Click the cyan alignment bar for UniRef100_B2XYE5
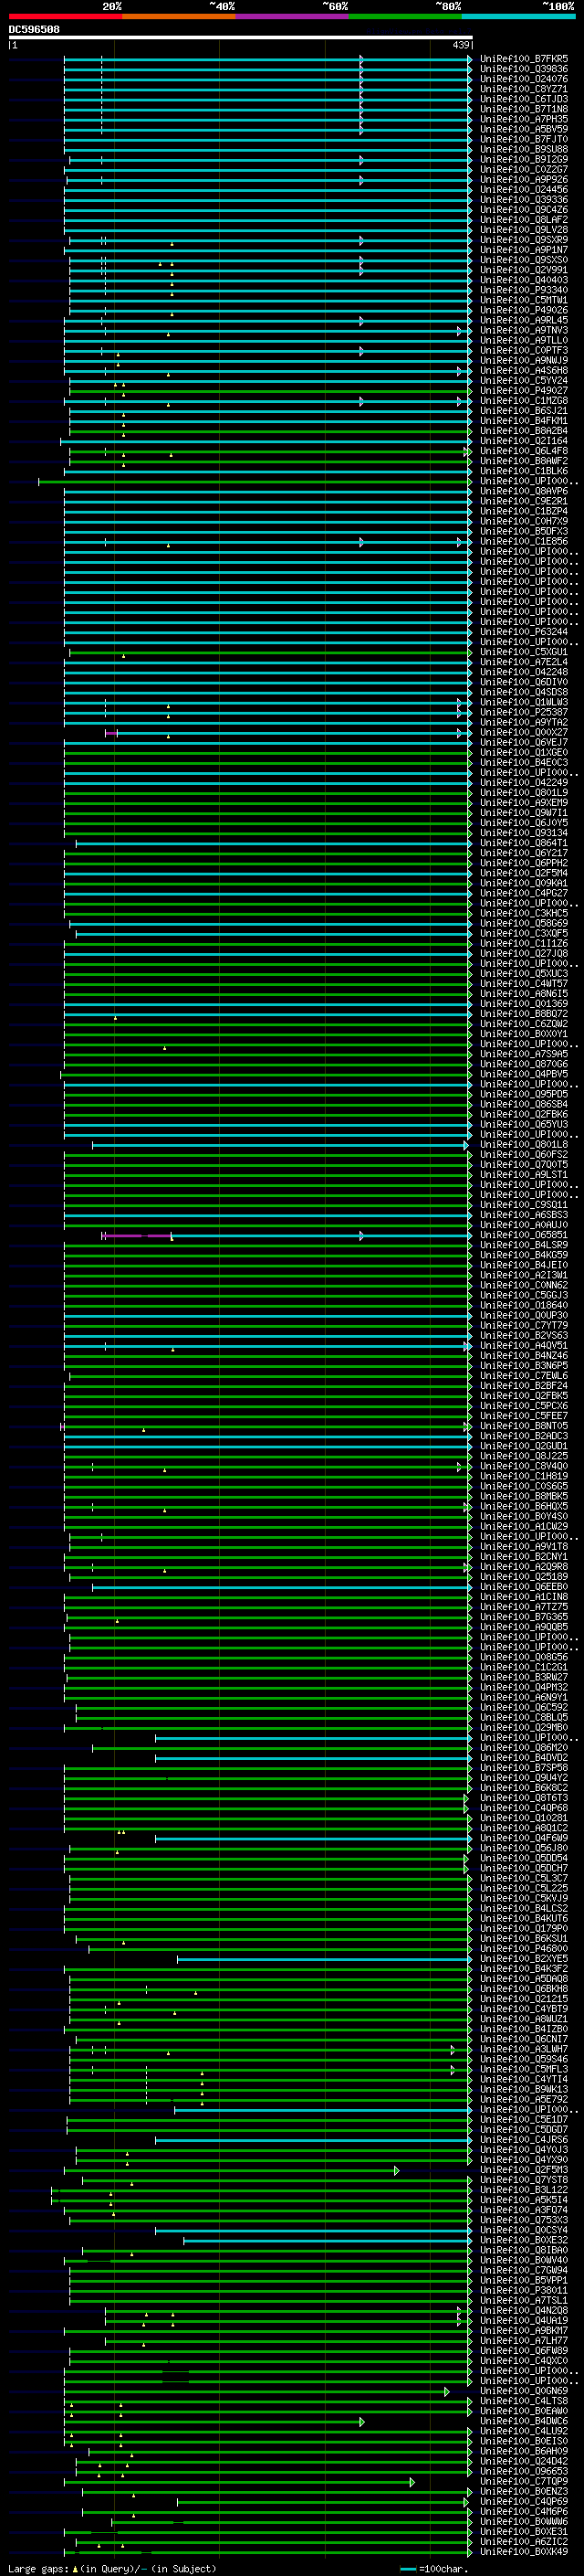584x2576 pixels. [x=323, y=1958]
